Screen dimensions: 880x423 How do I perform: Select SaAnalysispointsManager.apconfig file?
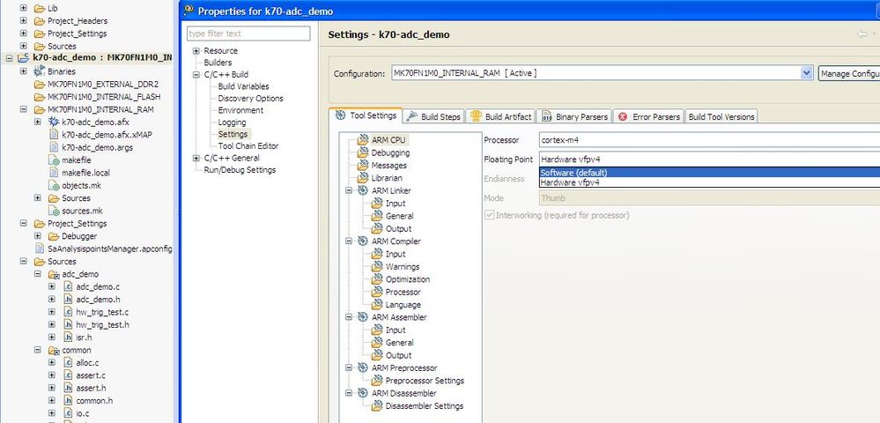click(x=110, y=249)
